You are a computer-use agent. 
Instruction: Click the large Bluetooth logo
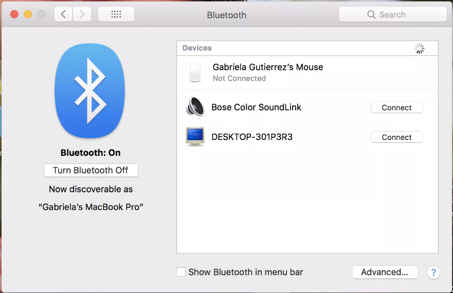pos(90,91)
